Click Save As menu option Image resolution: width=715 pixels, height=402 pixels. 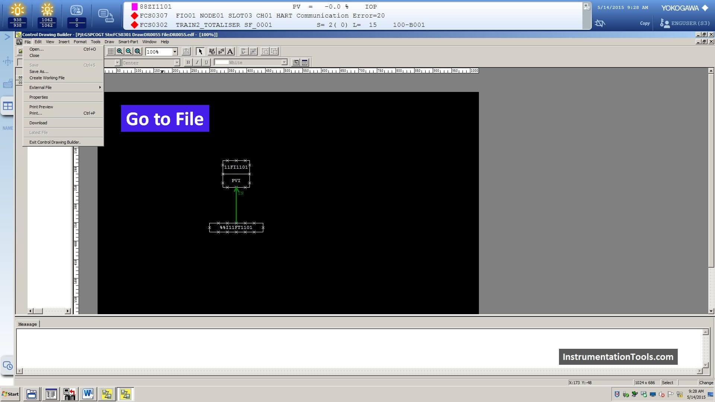(39, 71)
